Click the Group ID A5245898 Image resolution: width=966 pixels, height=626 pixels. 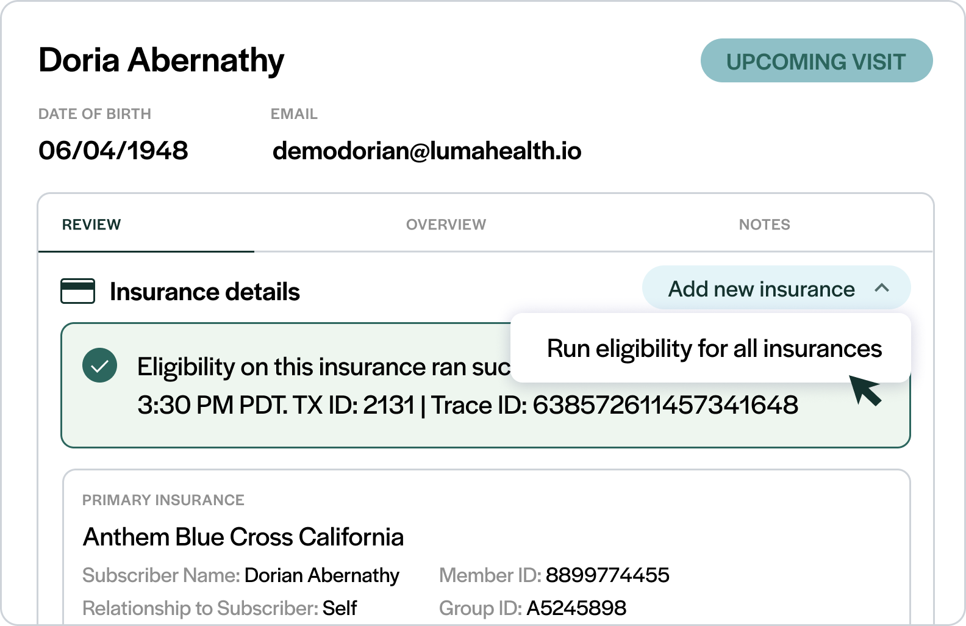click(x=576, y=608)
